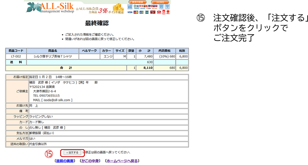Click the VISA card icon

pyautogui.click(x=130, y=12)
